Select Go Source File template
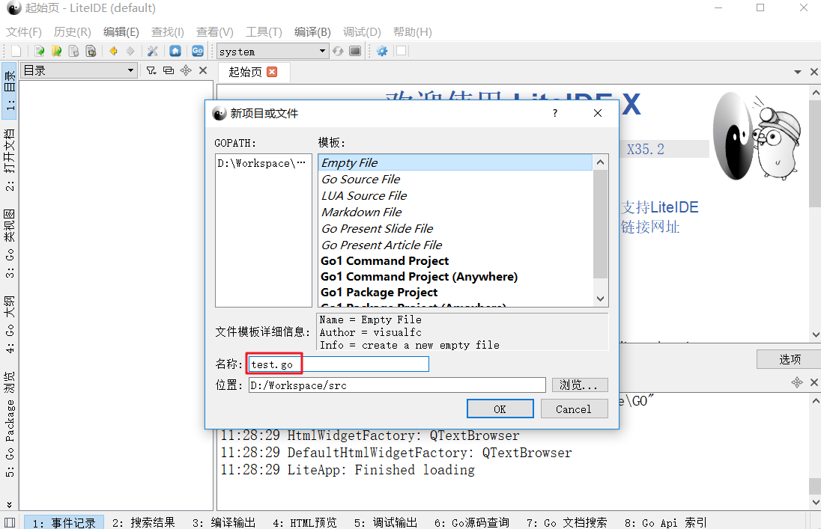This screenshot has width=821, height=529. 361,179
